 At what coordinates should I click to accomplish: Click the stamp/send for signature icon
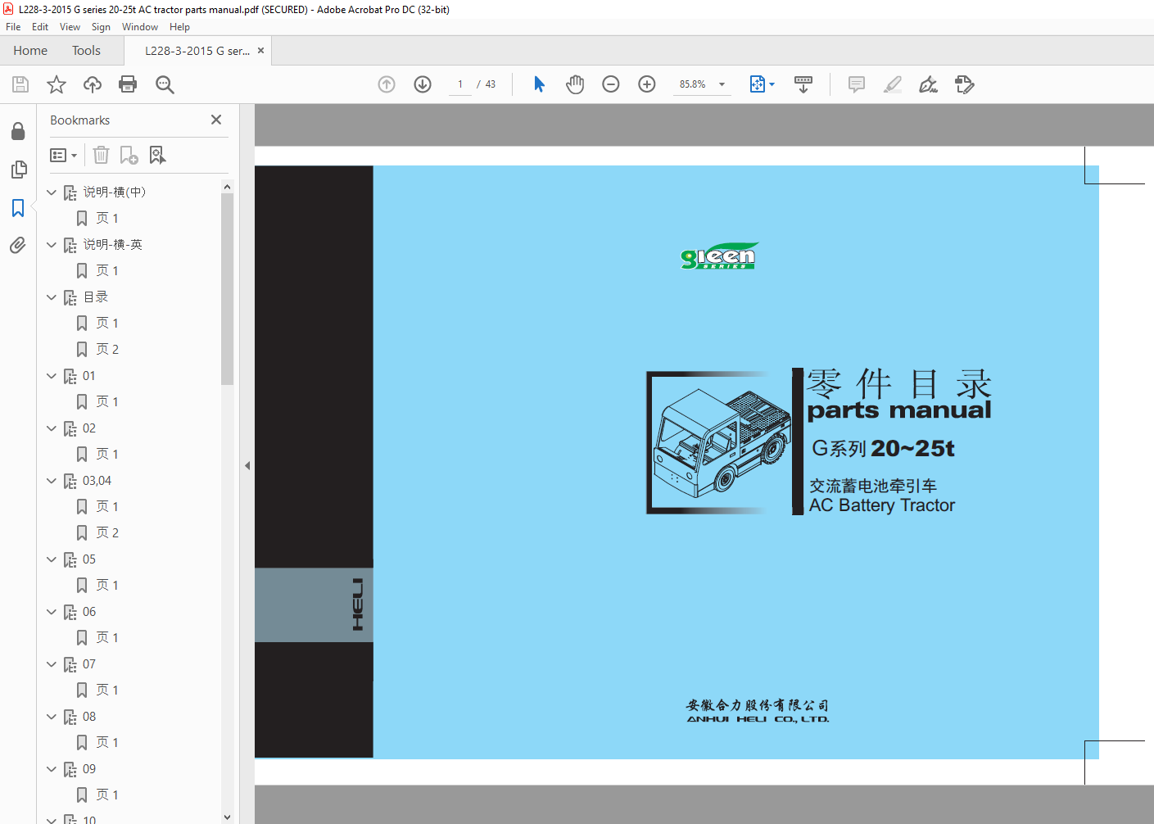[965, 84]
